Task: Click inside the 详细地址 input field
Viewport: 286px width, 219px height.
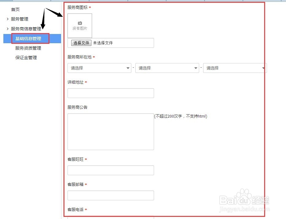Action: [x=110, y=93]
